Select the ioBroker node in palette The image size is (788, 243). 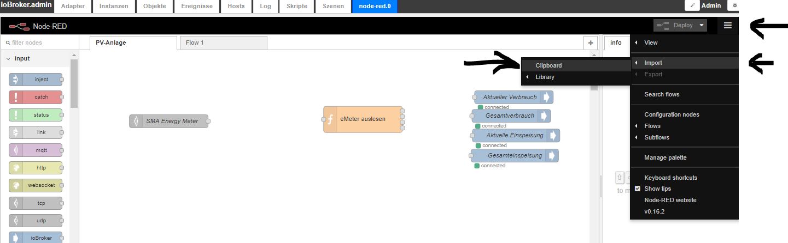click(36, 238)
